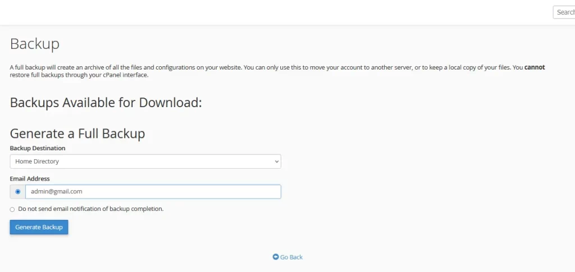Click the 'Backup' page title heading
This screenshot has height=272, width=575.
pos(34,44)
